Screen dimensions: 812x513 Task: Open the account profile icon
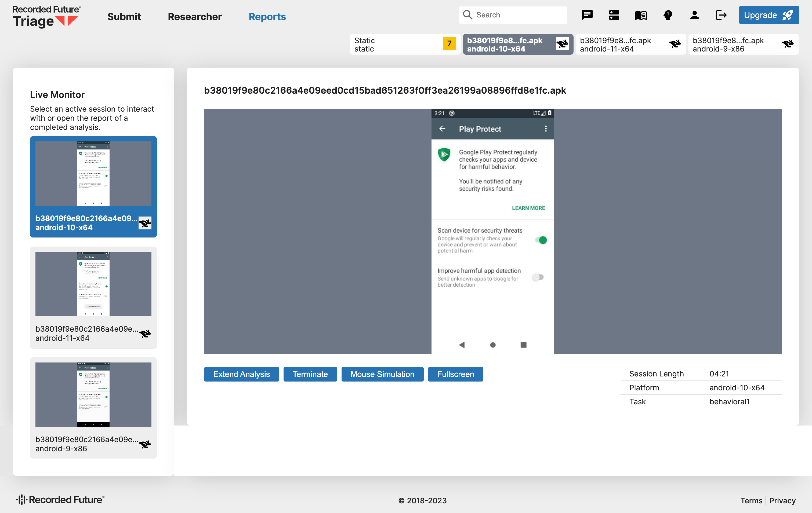[x=695, y=15]
